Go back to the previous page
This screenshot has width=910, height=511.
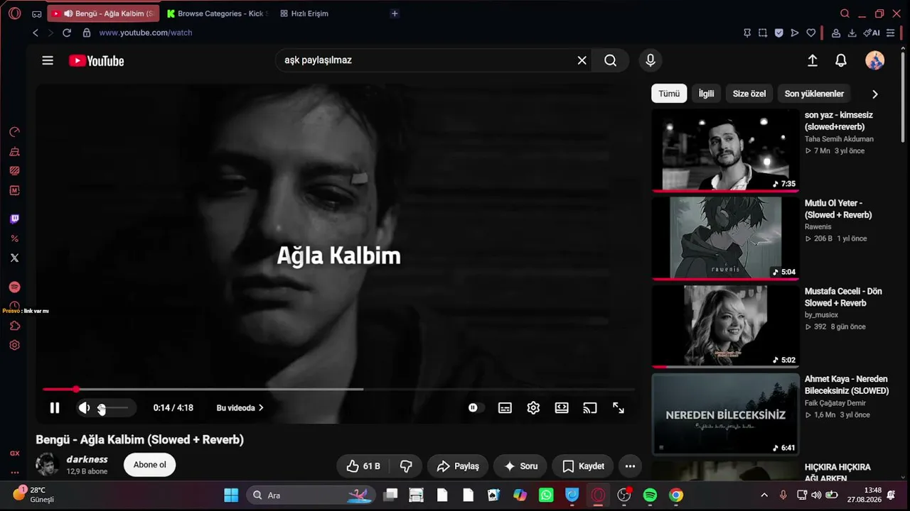point(36,33)
